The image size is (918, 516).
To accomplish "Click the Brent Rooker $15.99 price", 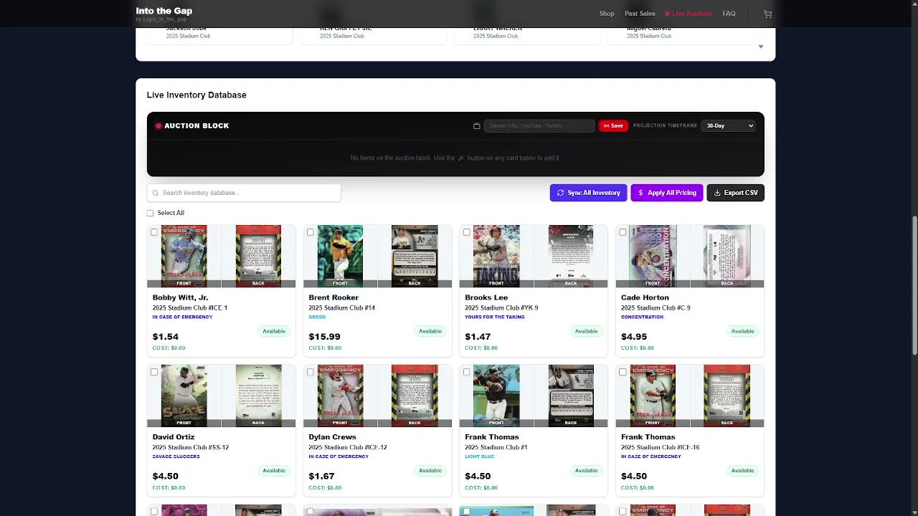I will pos(325,337).
